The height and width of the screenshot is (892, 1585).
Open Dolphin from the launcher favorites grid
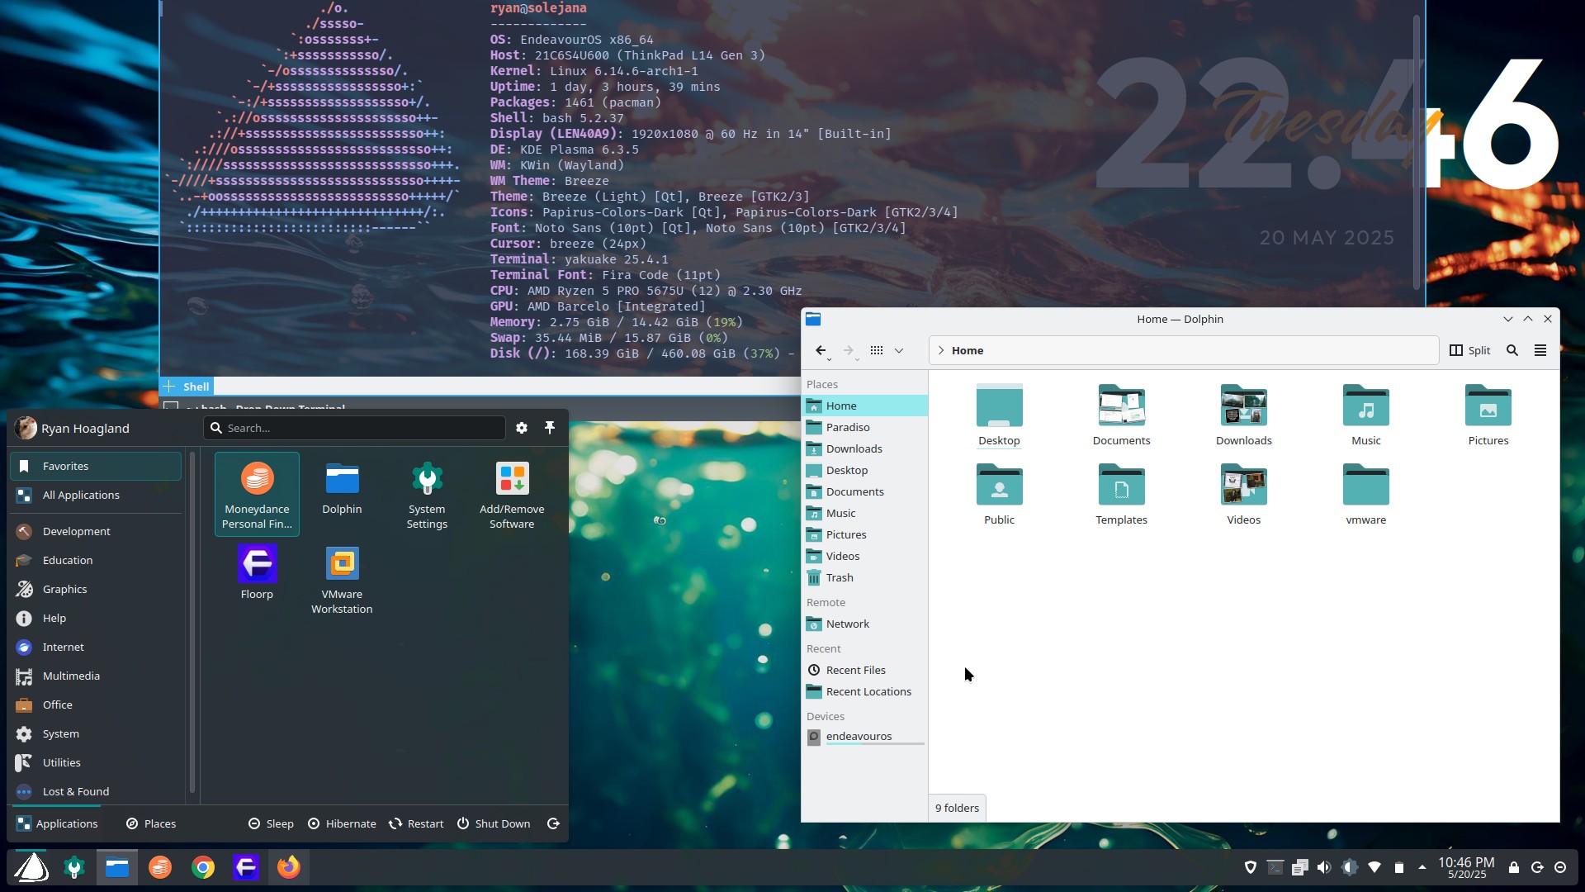pos(342,494)
